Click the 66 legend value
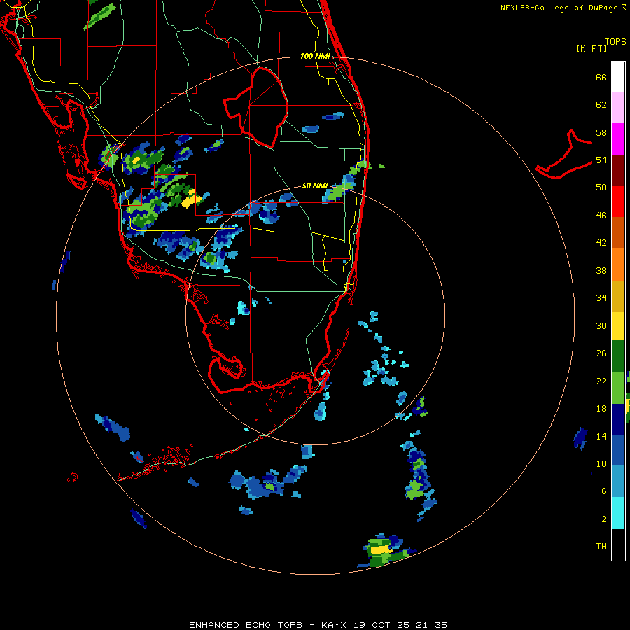630x630 pixels. pyautogui.click(x=601, y=77)
